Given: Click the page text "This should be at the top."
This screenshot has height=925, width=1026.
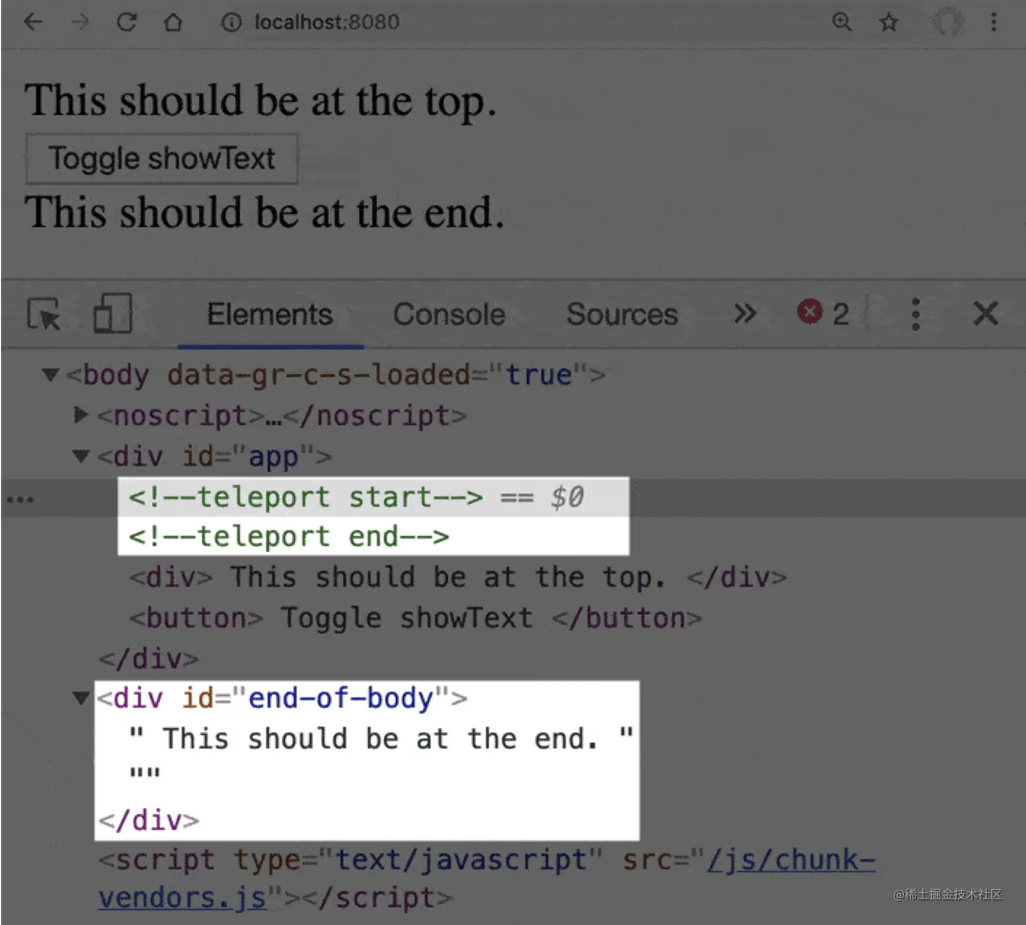Looking at the screenshot, I should pos(261,101).
